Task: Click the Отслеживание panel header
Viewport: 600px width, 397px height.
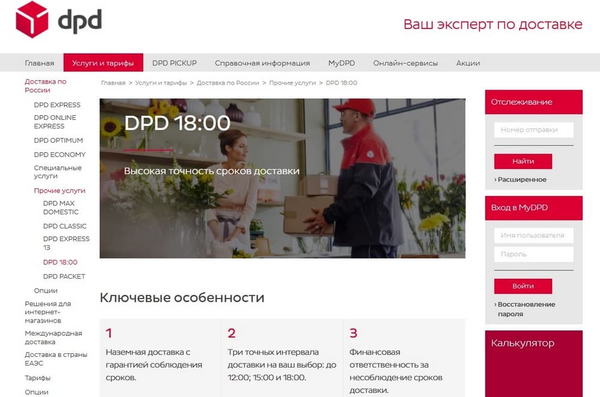Action: (534, 102)
